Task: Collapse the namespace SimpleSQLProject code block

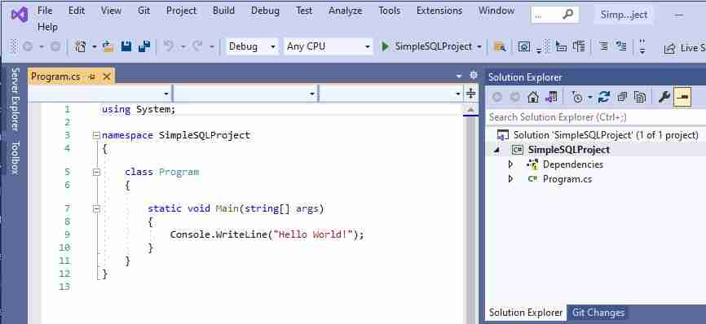Action: (96, 135)
